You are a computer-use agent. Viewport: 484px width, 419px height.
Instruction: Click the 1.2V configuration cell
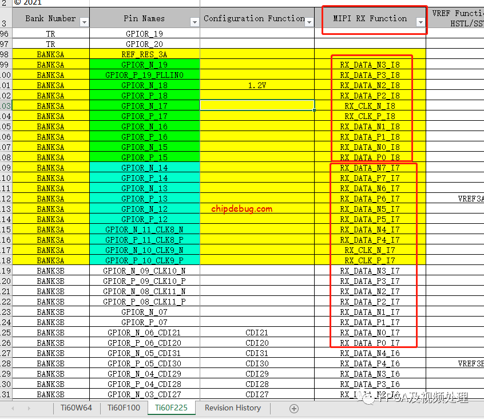click(257, 85)
